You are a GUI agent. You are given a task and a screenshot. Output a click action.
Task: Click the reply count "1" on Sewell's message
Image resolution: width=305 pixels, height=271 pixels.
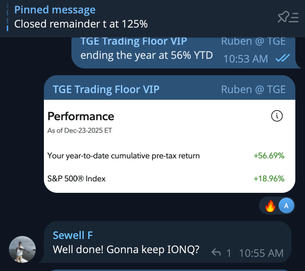click(x=229, y=254)
